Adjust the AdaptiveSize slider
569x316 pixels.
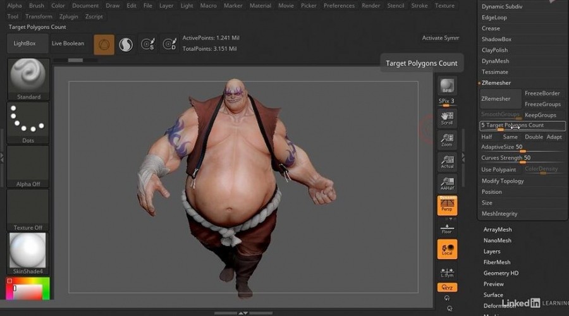click(x=523, y=148)
